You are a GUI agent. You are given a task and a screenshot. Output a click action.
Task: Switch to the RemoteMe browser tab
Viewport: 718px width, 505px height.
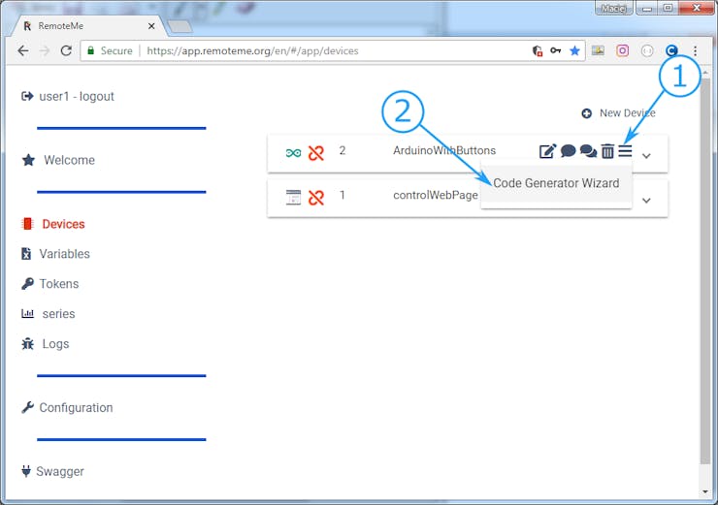pyautogui.click(x=89, y=26)
